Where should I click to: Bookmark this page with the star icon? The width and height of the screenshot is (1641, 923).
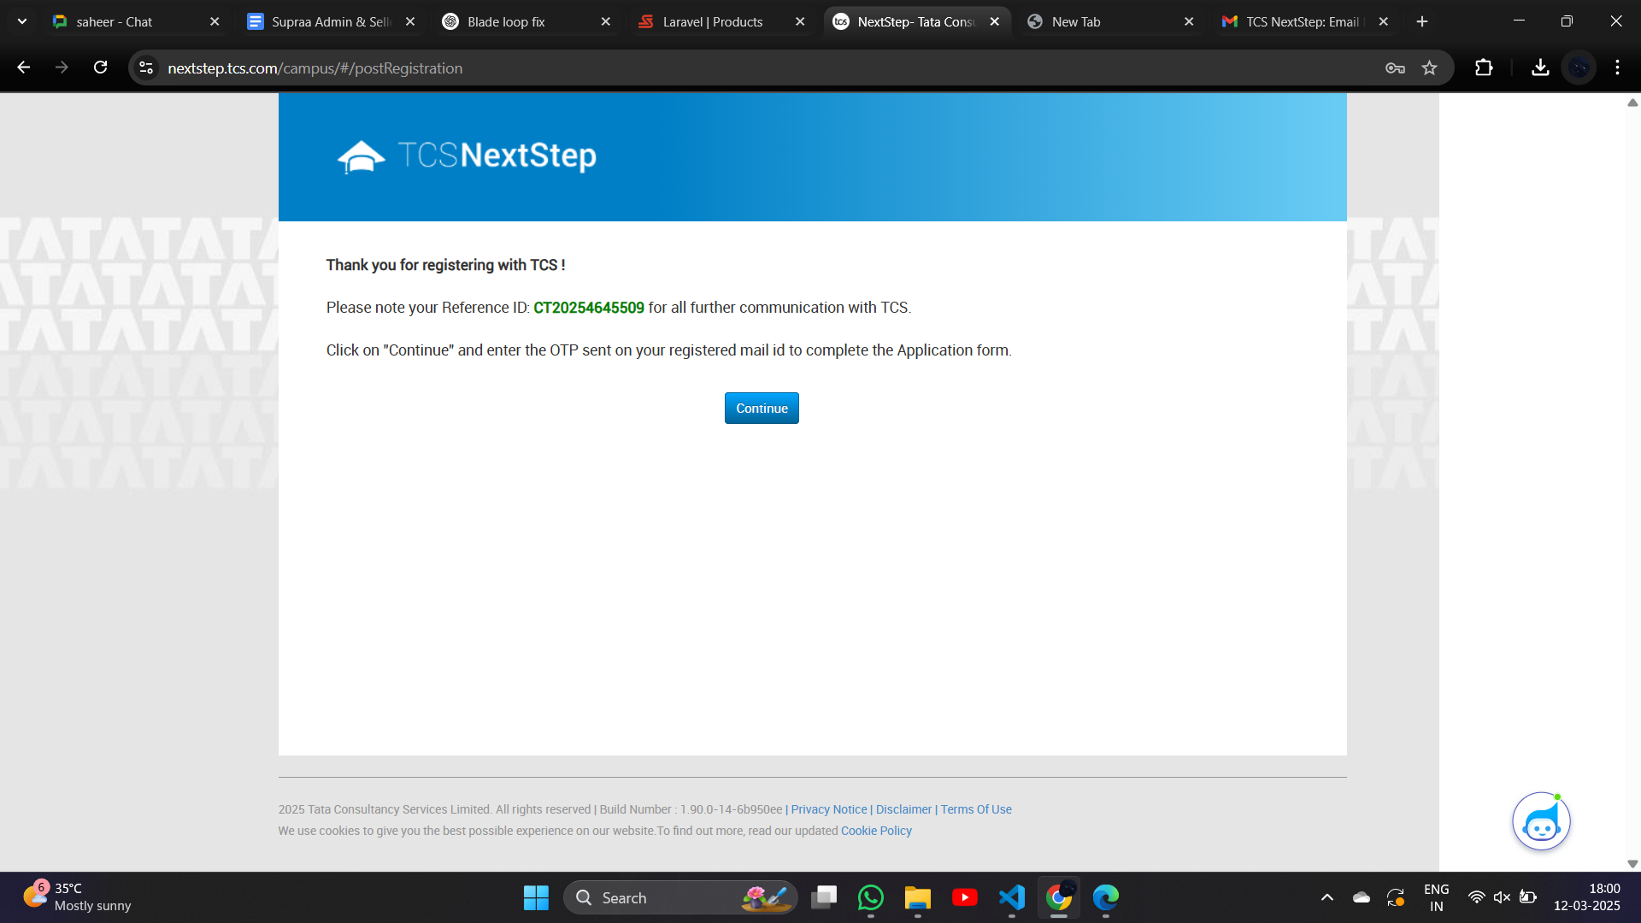pyautogui.click(x=1429, y=68)
